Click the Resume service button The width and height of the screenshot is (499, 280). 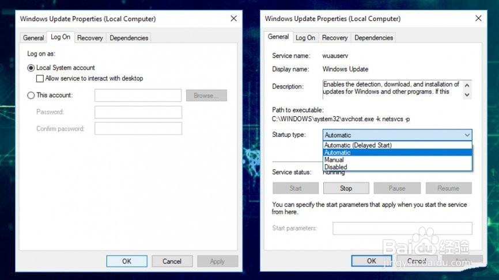point(448,188)
